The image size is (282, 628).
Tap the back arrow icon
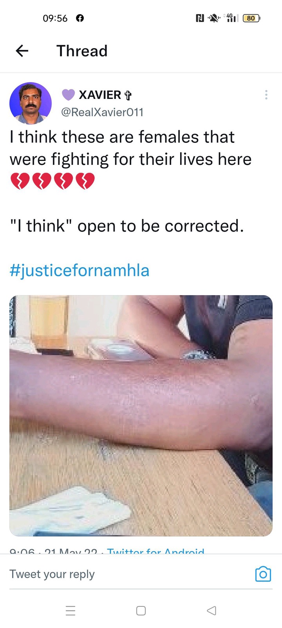pos(22,51)
